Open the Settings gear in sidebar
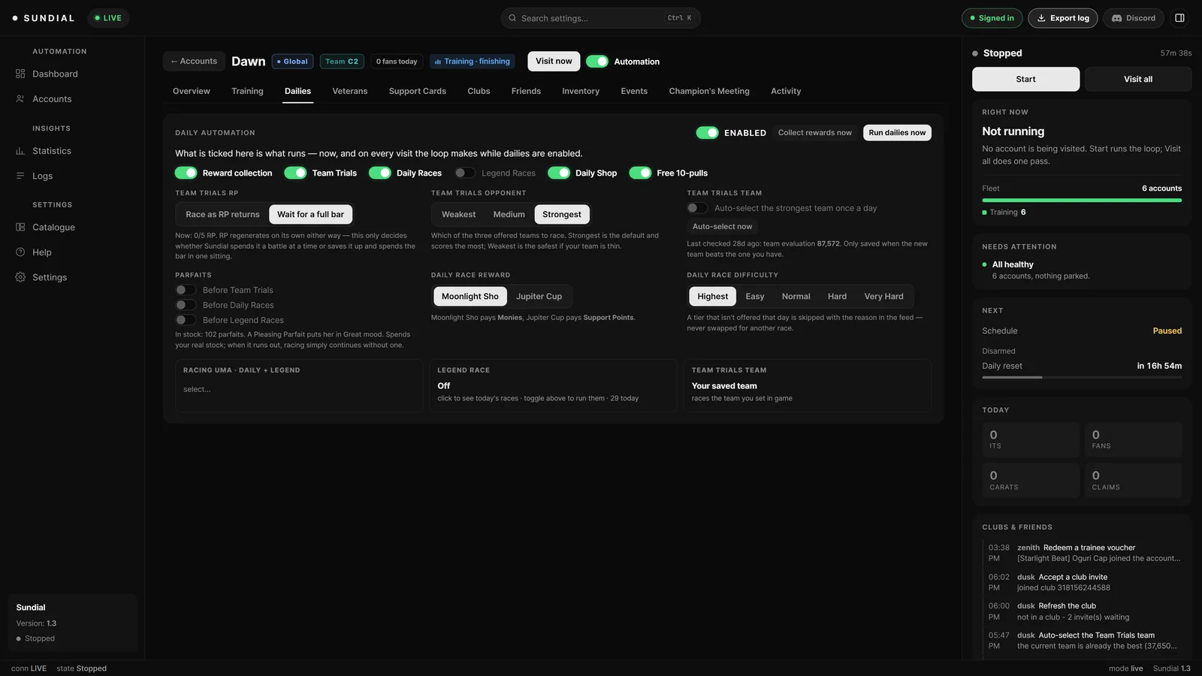Screen dimensions: 1202x676 click(20, 277)
